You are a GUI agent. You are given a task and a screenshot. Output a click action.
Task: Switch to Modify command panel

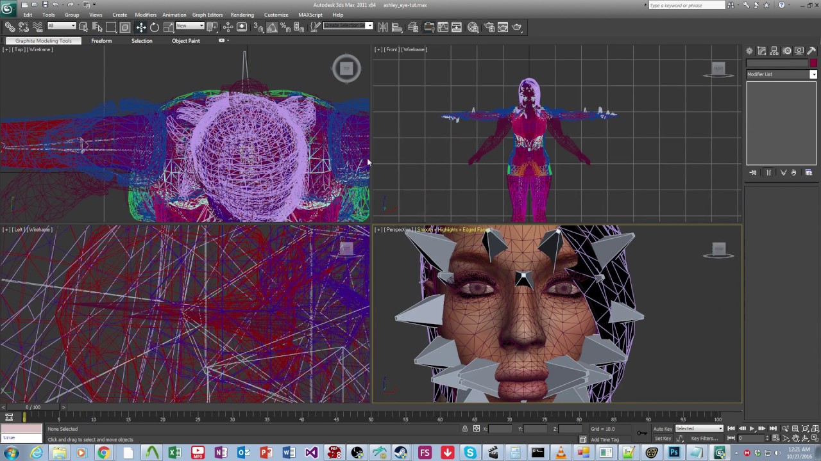761,51
